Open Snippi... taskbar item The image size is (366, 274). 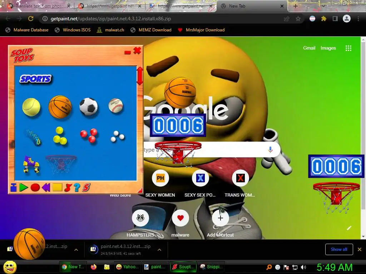(211, 267)
